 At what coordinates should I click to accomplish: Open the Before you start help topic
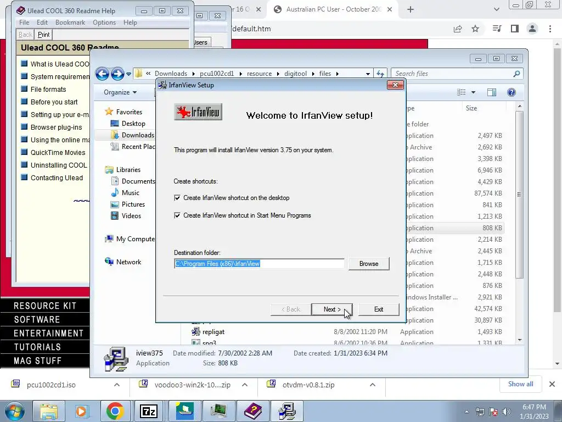click(54, 102)
